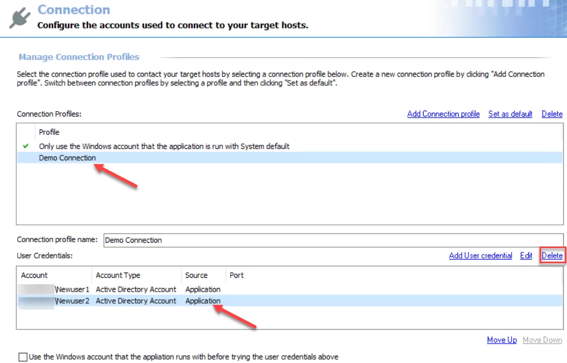
Task: Click the Application source cell for Newuser2
Action: pos(203,301)
